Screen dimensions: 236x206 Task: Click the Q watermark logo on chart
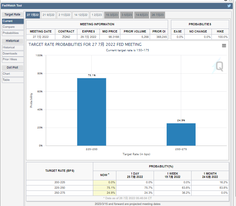[x=219, y=66]
